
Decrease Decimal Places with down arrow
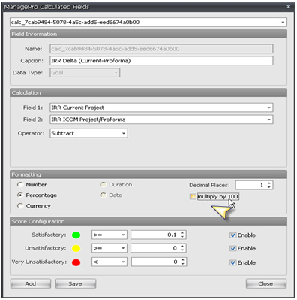tap(269, 187)
